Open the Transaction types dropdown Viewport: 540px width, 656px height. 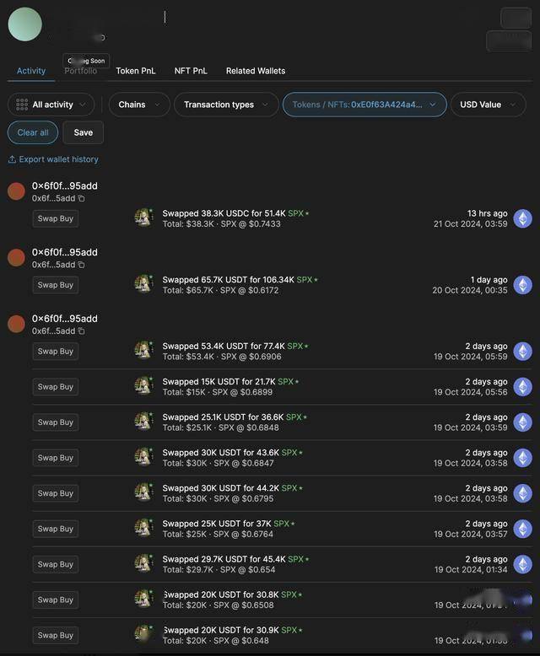point(226,105)
